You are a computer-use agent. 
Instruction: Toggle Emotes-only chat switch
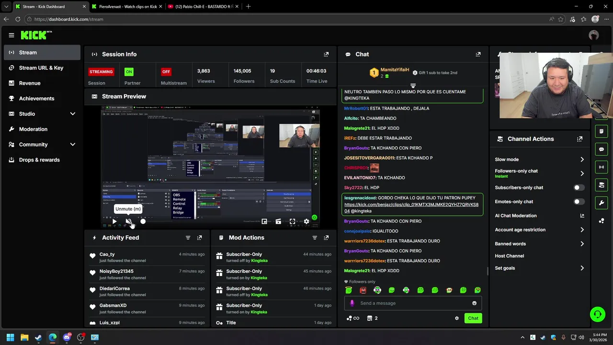click(579, 202)
